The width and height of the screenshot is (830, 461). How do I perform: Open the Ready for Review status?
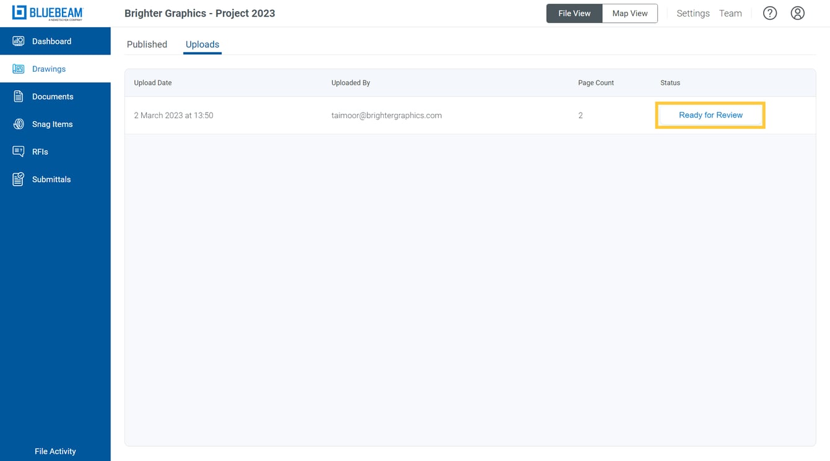click(710, 115)
